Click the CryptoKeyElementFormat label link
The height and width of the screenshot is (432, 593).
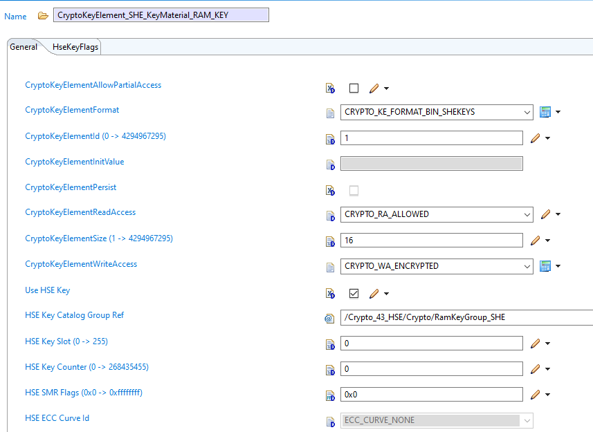pos(74,109)
